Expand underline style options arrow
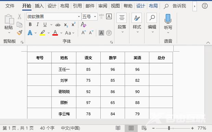The width and height of the screenshot is (212, 132). [51, 25]
